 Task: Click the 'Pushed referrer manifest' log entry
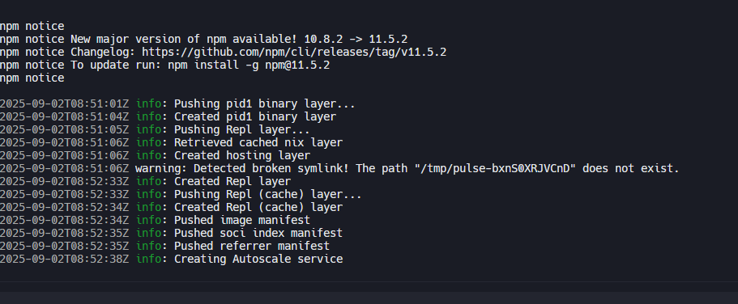click(164, 246)
